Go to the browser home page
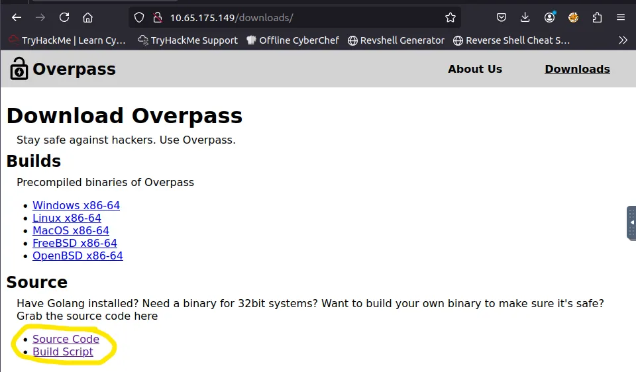This screenshot has height=372, width=636. [88, 17]
